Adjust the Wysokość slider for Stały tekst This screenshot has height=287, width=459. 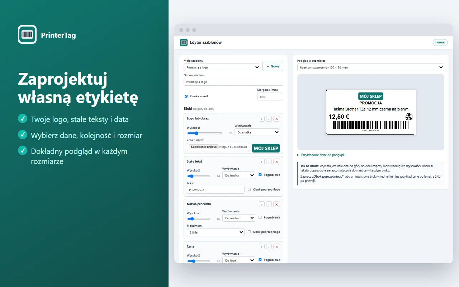click(199, 176)
